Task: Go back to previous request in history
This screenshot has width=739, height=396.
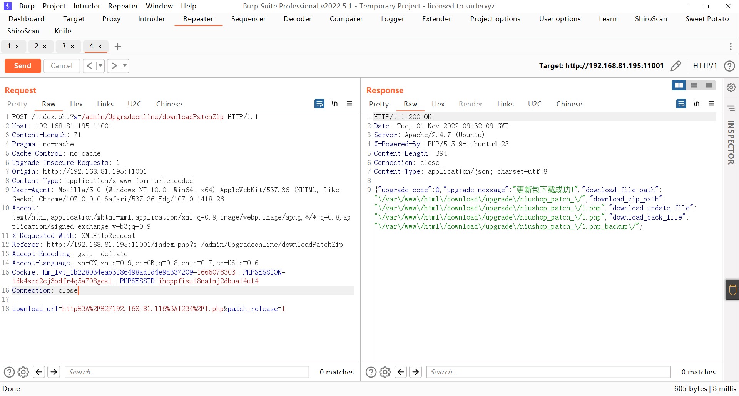Action: (89, 66)
